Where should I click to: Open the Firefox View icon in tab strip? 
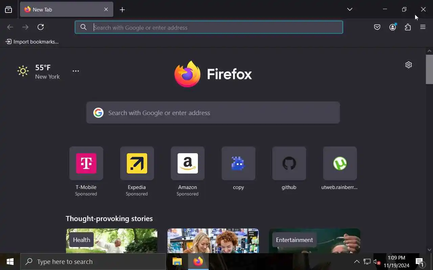(x=8, y=10)
